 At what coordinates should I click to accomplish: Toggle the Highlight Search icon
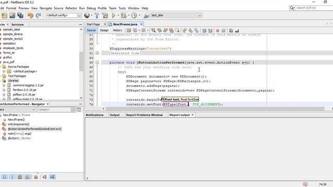[171, 31]
